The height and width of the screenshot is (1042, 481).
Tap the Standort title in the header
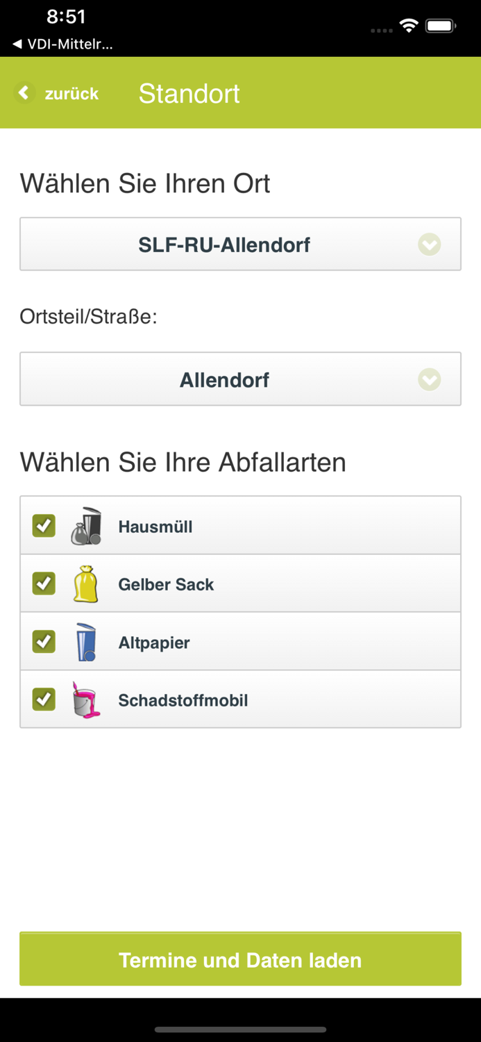[x=189, y=92]
